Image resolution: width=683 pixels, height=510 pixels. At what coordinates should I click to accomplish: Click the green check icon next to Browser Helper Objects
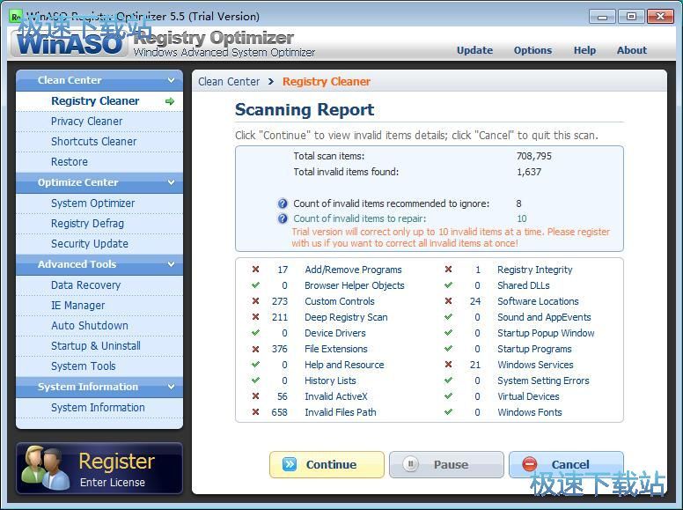[256, 285]
